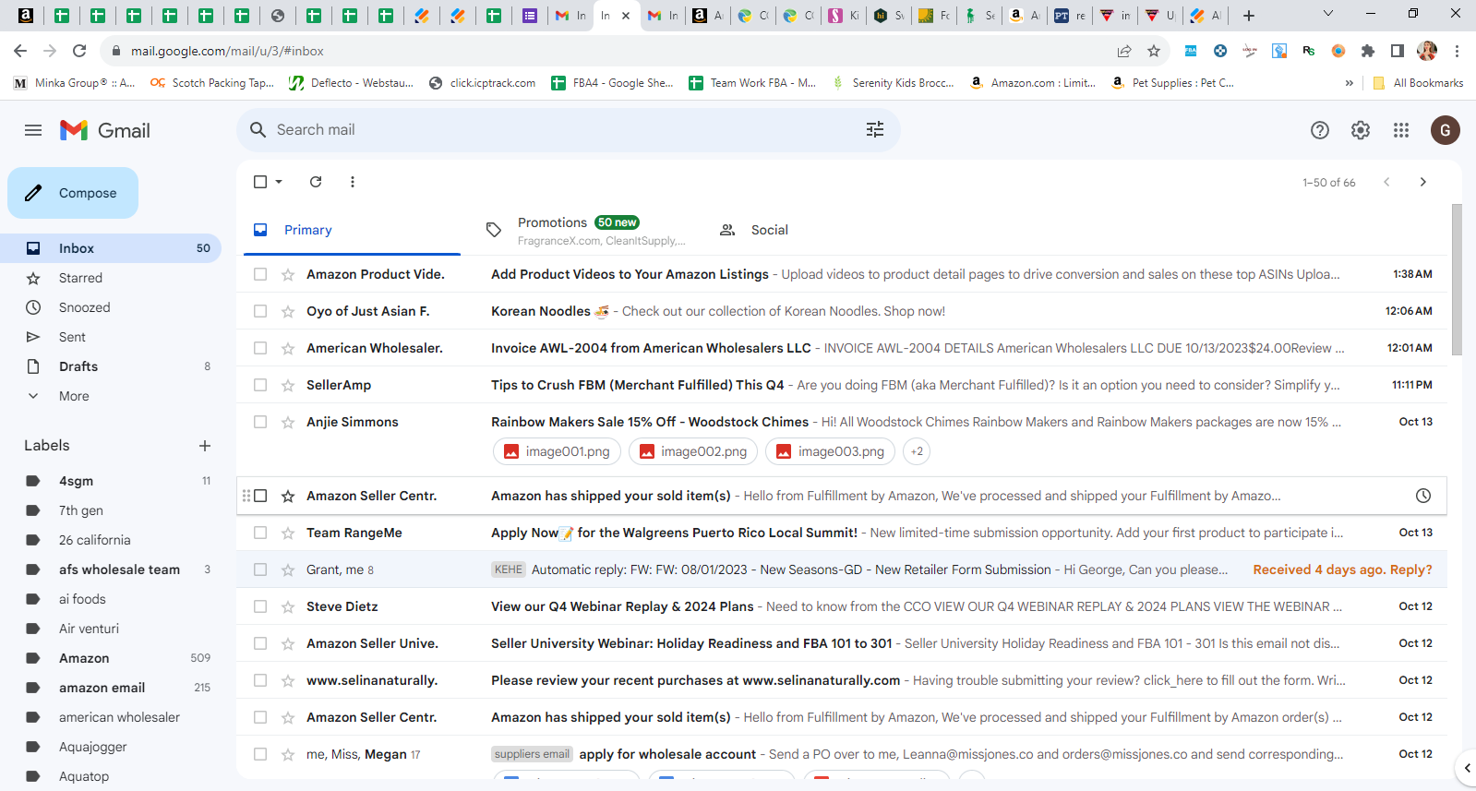Image resolution: width=1476 pixels, height=791 pixels.
Task: Open the Google account avatar G
Action: tap(1446, 130)
